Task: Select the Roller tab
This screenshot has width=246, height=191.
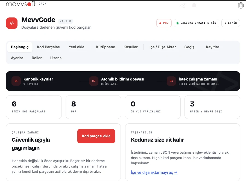Action: tap(37, 58)
